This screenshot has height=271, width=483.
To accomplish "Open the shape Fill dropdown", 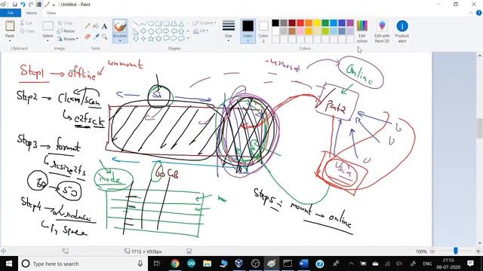I will coord(201,31).
